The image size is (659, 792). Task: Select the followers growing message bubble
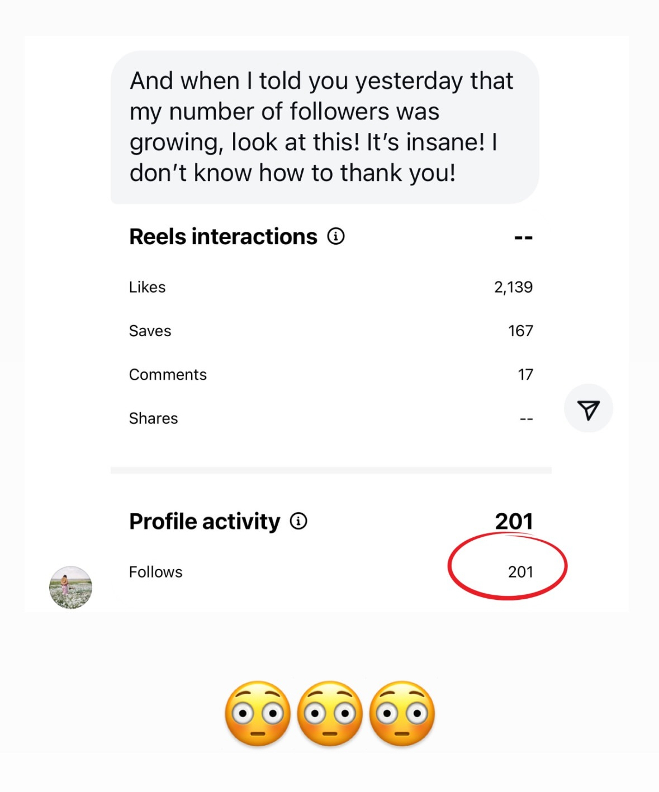point(324,127)
